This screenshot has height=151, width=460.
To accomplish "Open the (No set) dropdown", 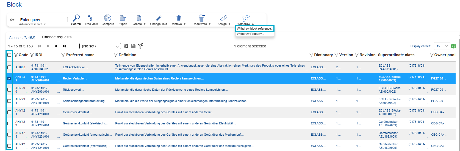I will 100,46.
